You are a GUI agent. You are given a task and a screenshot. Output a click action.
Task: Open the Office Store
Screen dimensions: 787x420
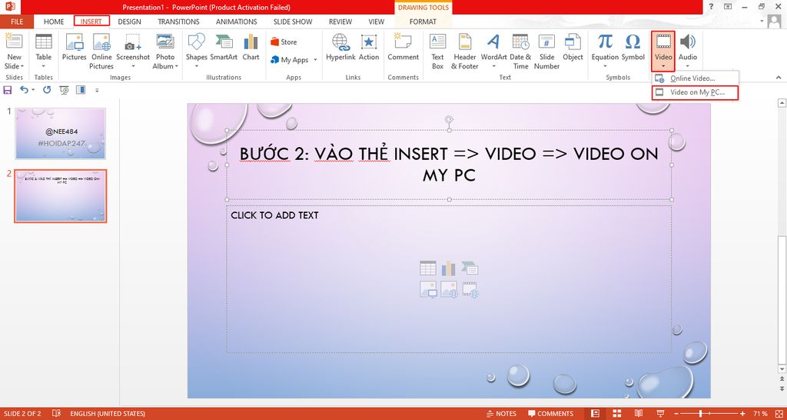tap(284, 42)
